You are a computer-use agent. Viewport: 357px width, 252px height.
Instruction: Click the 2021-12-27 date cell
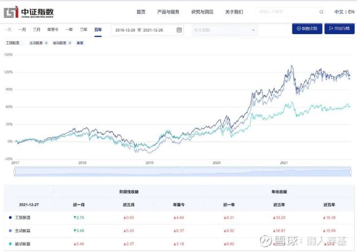[x=29, y=205]
